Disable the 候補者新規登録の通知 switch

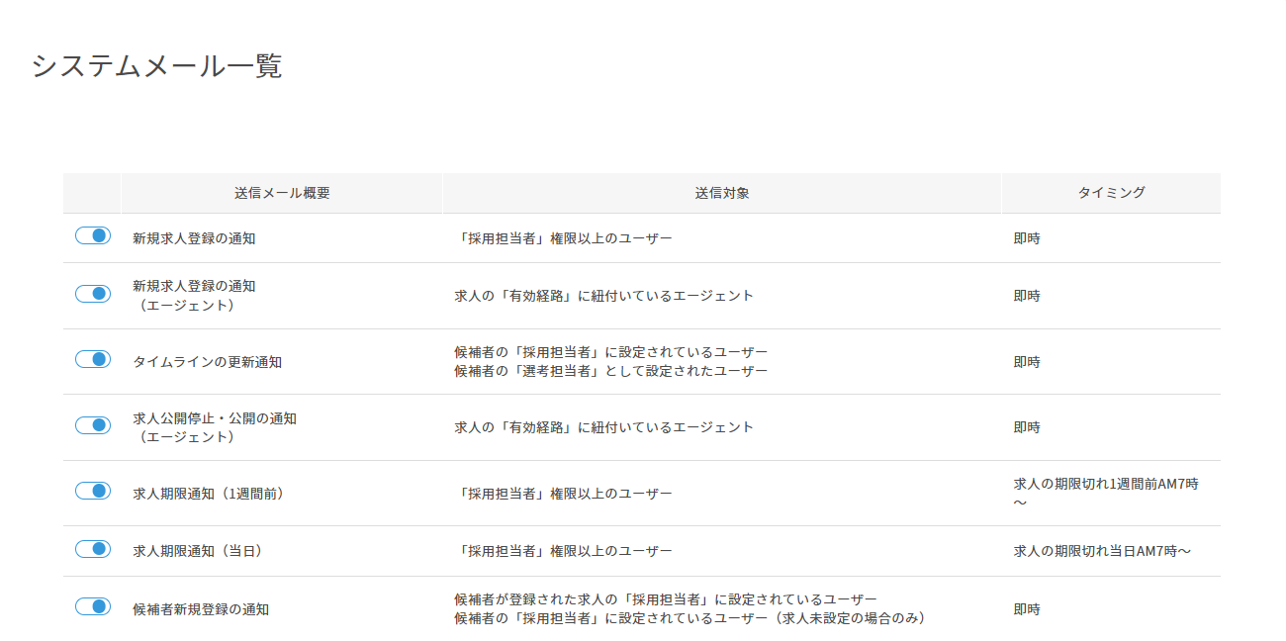[x=93, y=606]
